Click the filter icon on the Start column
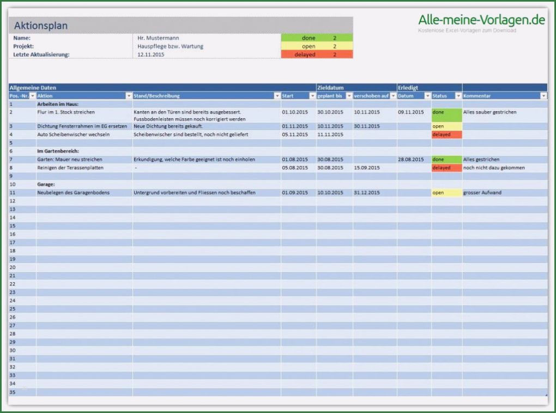556x413 pixels. [312, 95]
